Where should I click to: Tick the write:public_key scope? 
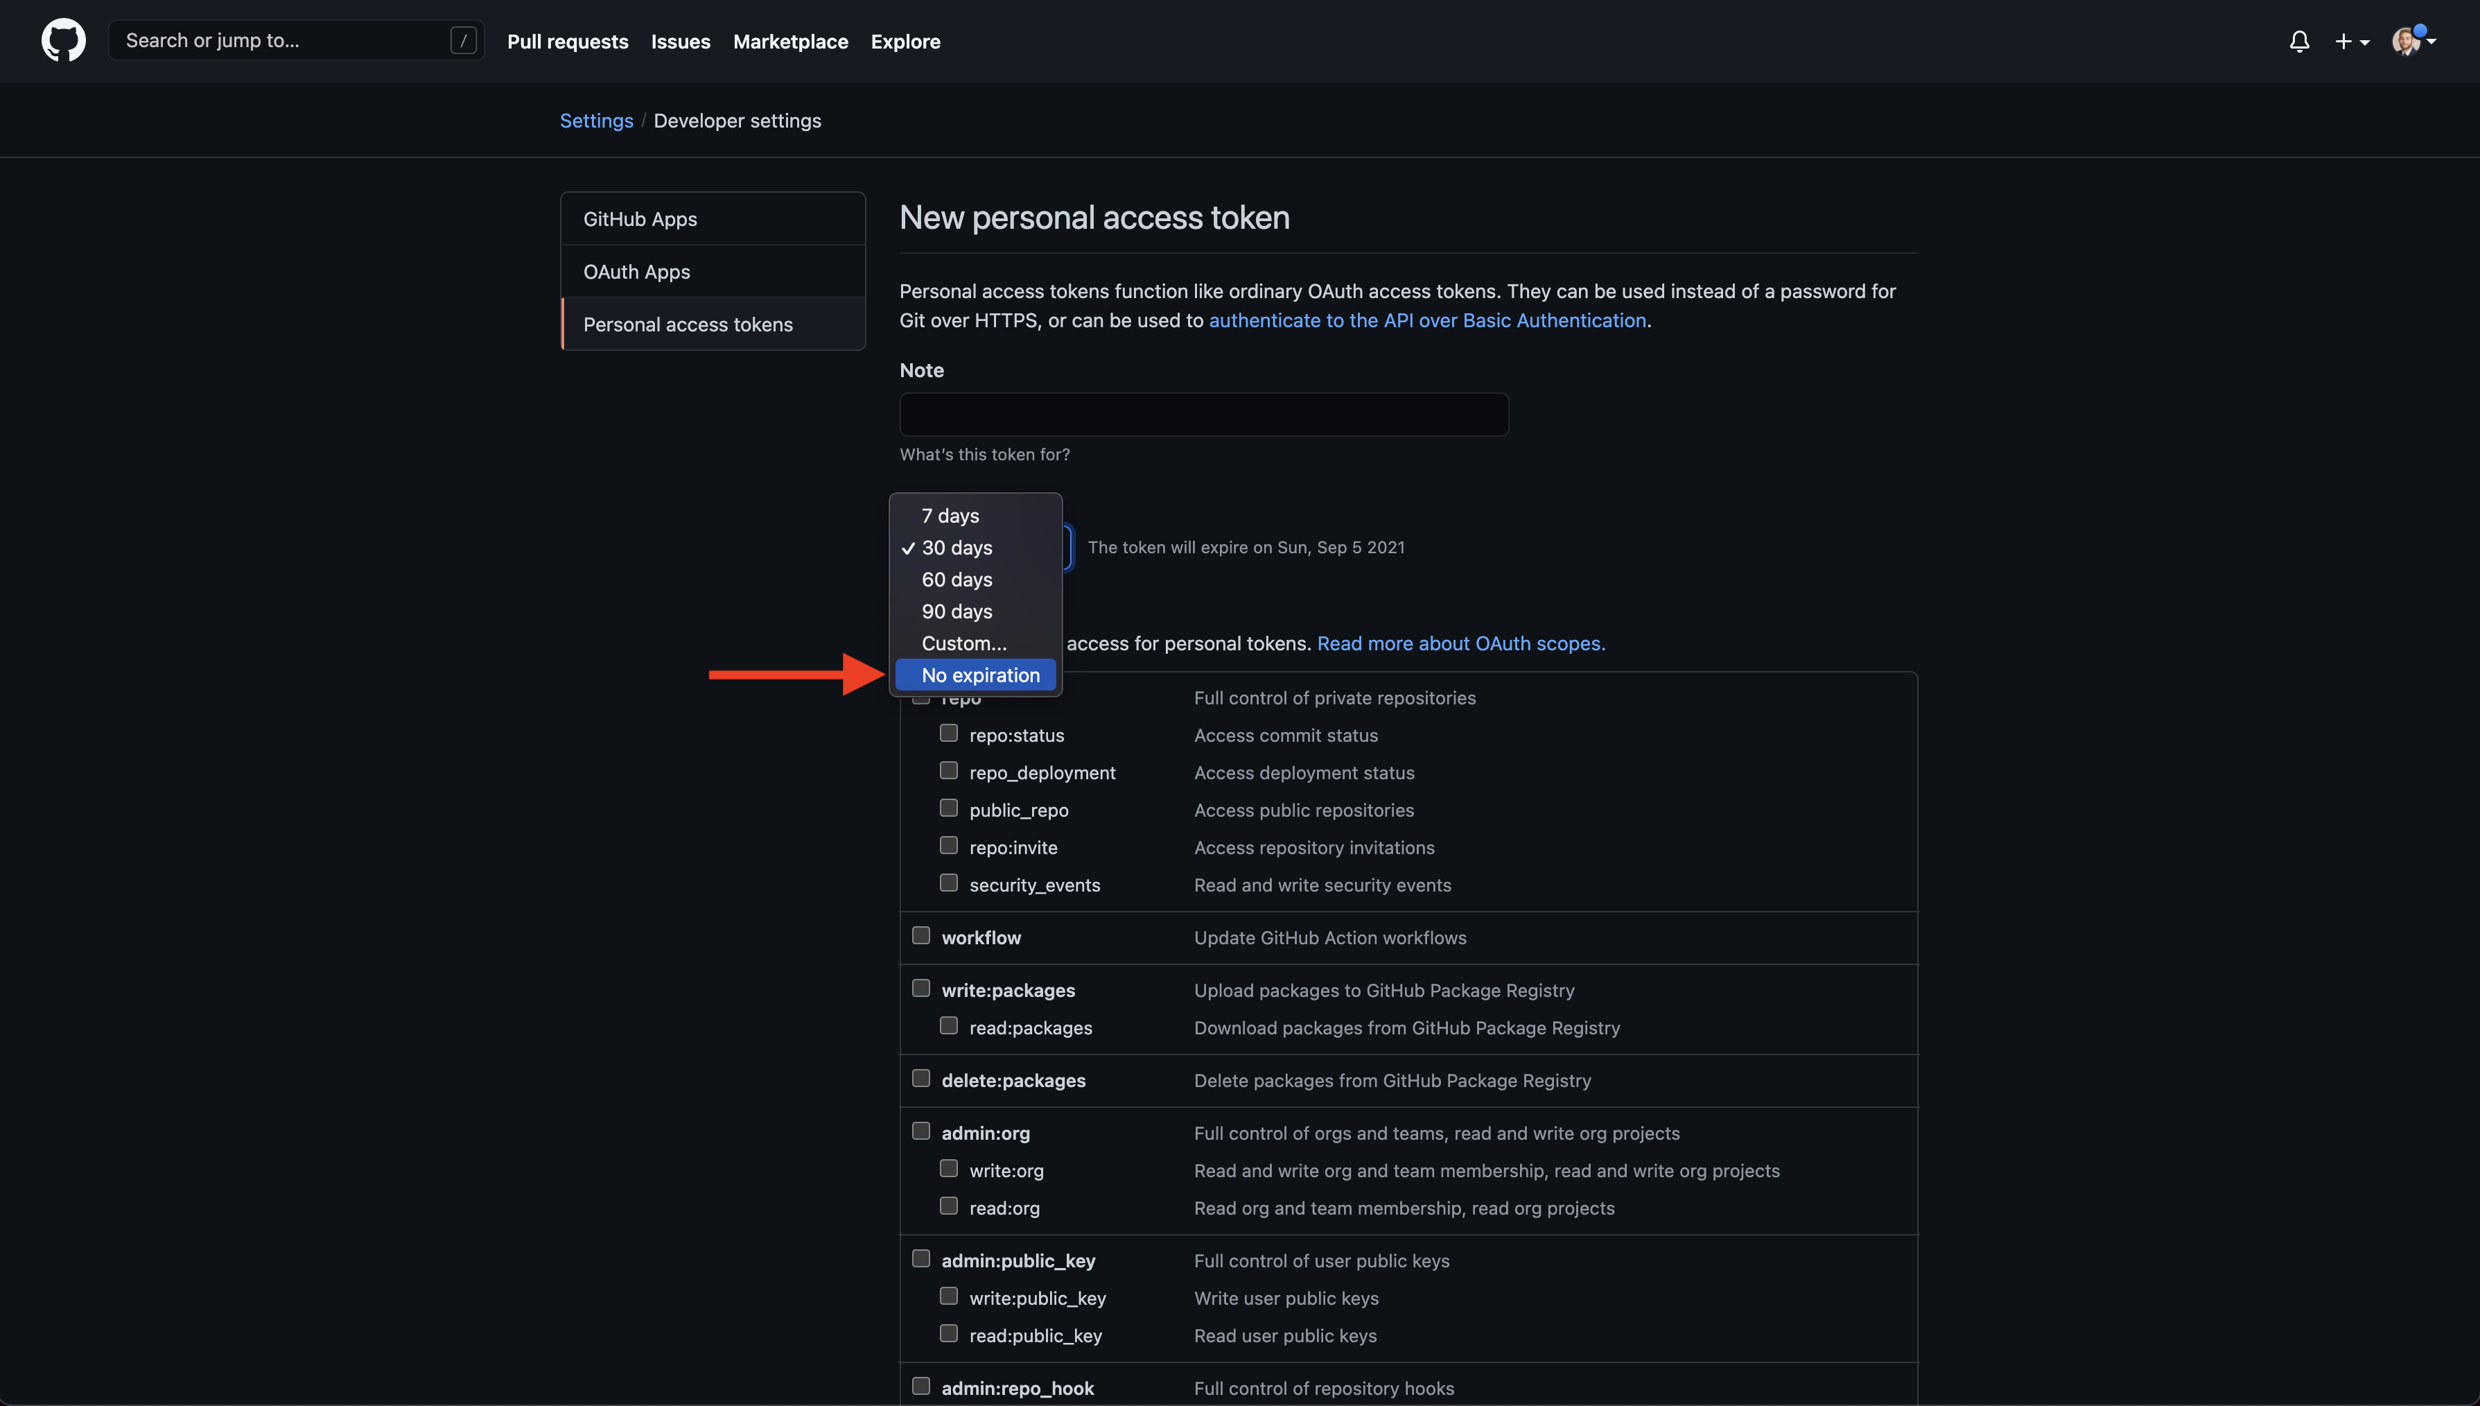(x=949, y=1297)
